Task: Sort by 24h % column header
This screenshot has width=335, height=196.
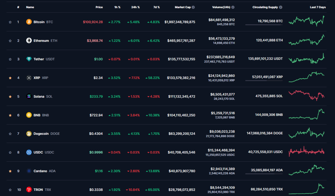Action: click(135, 7)
